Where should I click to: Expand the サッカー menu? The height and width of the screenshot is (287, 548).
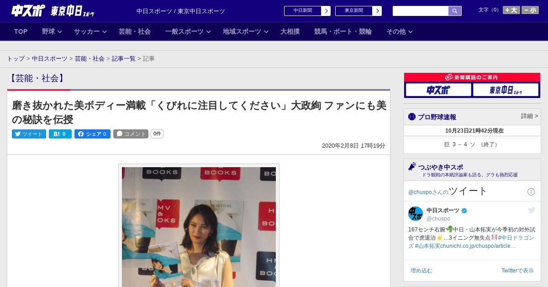coord(90,31)
